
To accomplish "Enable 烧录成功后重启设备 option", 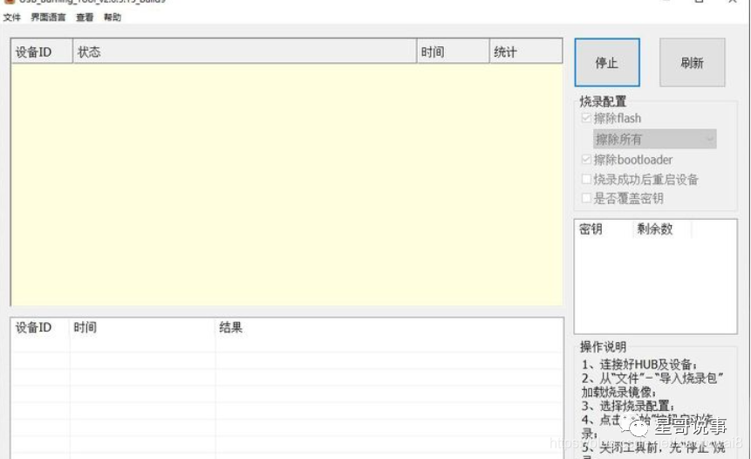I will pyautogui.click(x=587, y=180).
